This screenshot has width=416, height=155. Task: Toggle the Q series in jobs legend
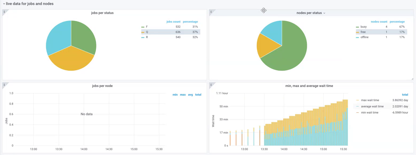click(147, 32)
